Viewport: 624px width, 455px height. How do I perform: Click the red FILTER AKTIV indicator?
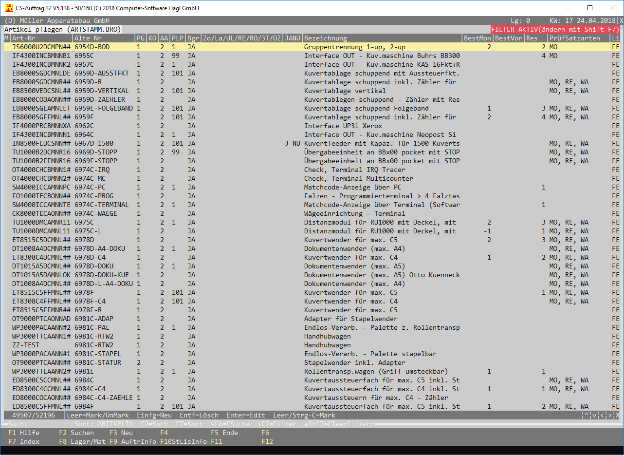click(555, 29)
